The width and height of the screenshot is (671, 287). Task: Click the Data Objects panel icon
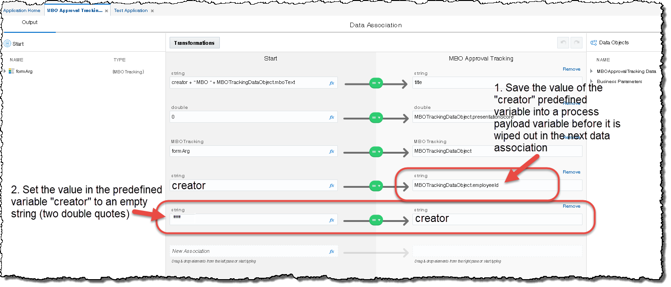pos(594,42)
